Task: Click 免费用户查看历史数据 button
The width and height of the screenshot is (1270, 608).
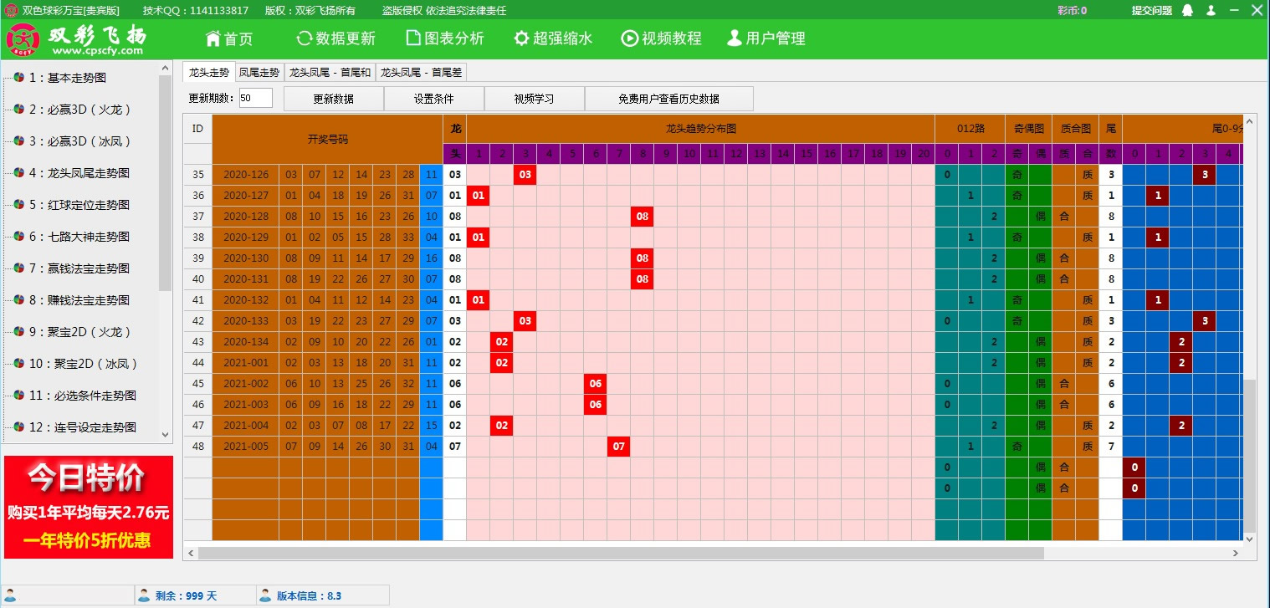Action: pyautogui.click(x=668, y=98)
